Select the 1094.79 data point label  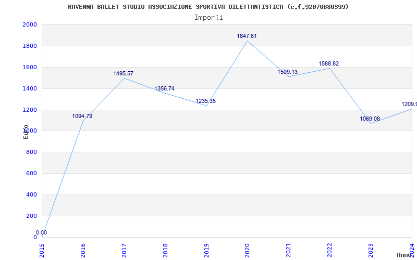(x=82, y=116)
